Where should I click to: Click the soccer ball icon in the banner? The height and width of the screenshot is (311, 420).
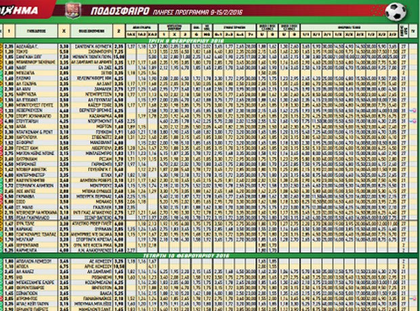point(396,11)
